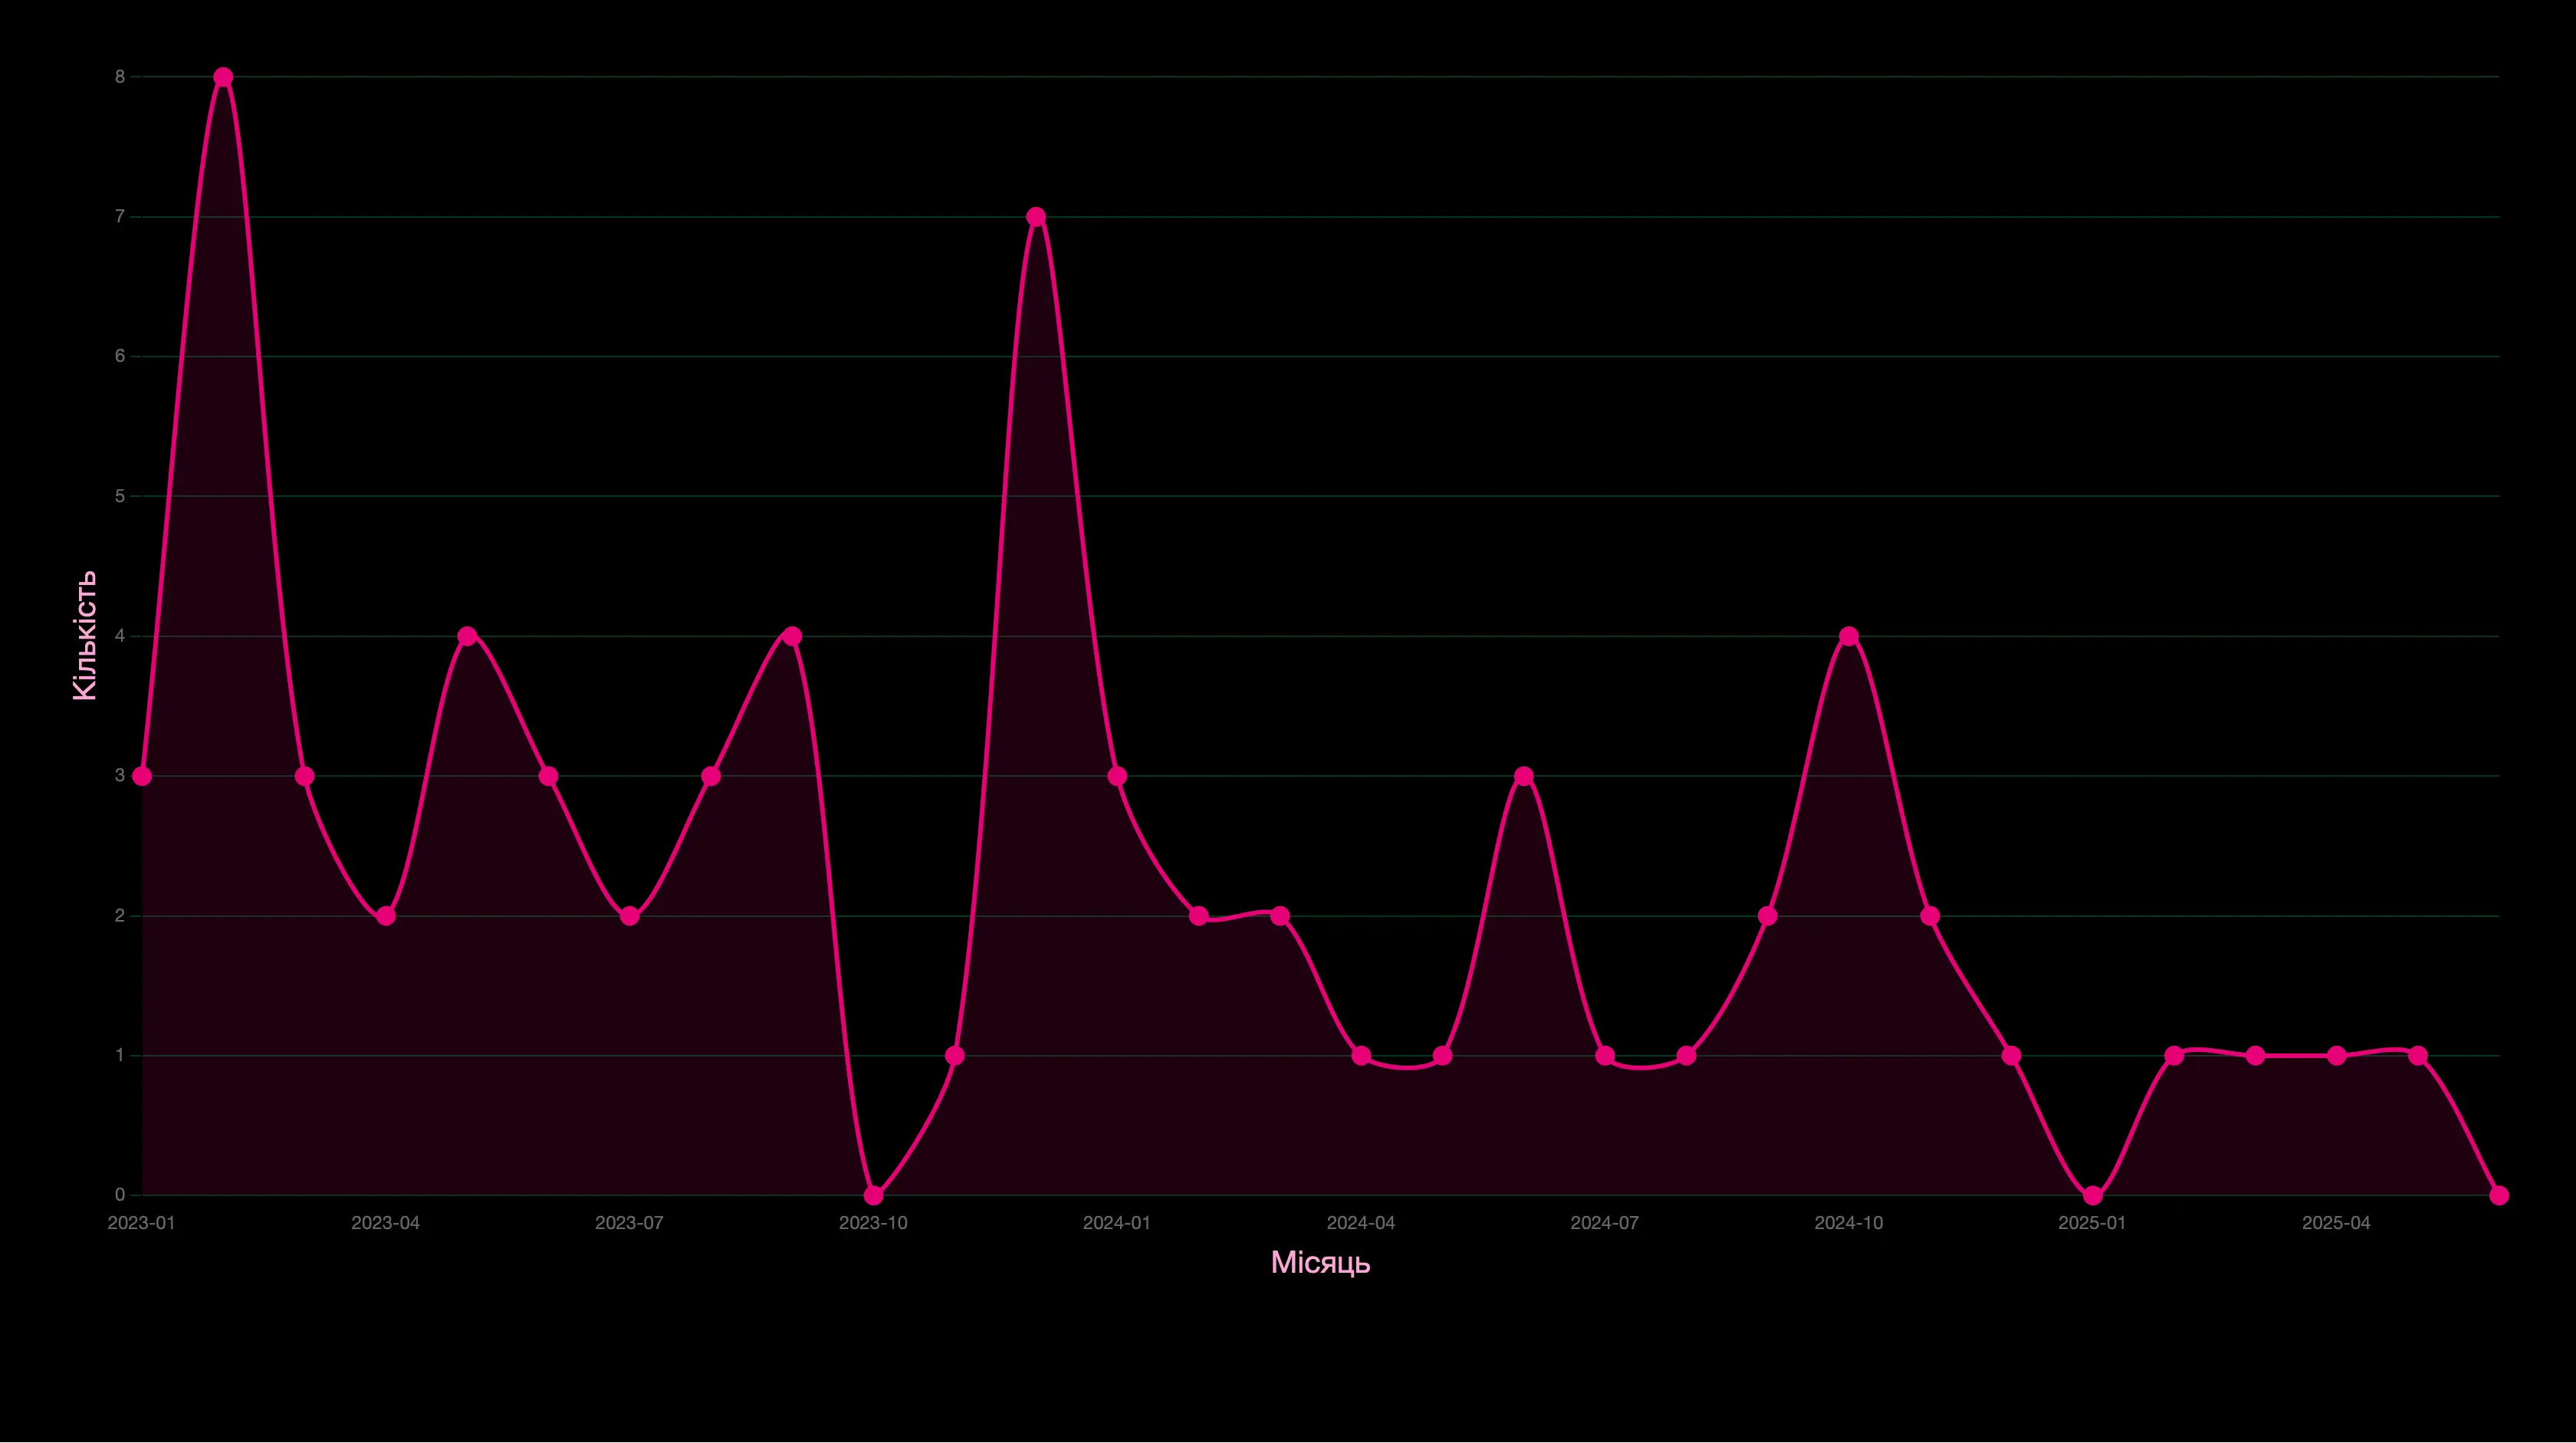Screen dimensions: 2576x1443
Task: Click the 2024-10 peak point at value 4
Action: 1849,636
